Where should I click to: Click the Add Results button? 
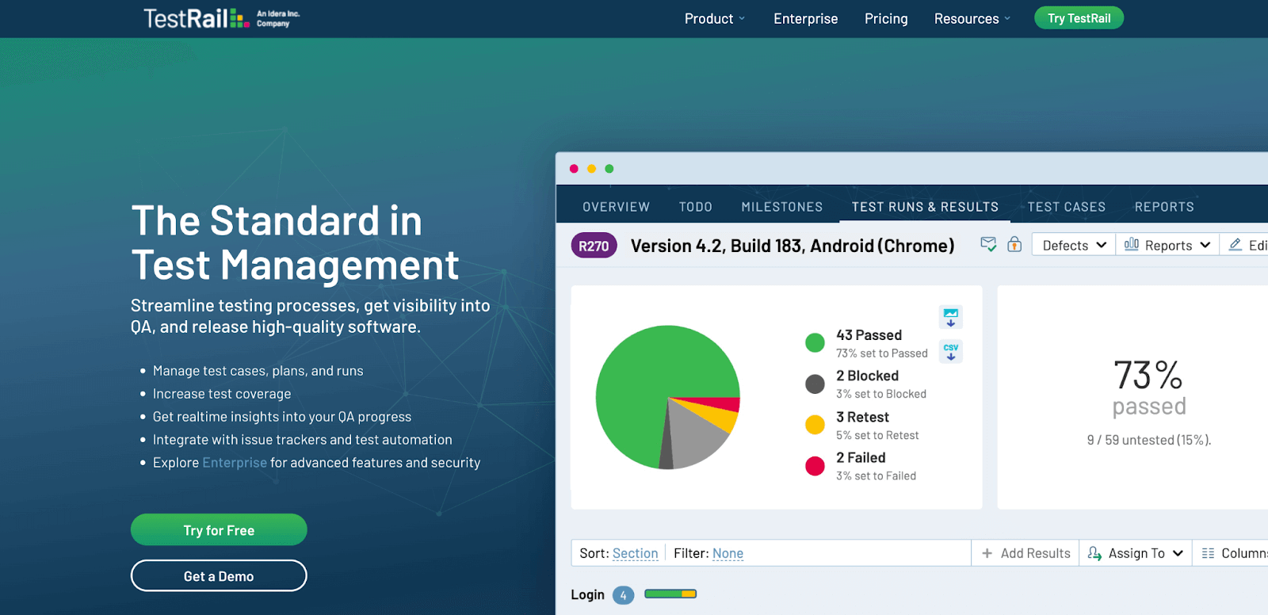[x=1025, y=553]
